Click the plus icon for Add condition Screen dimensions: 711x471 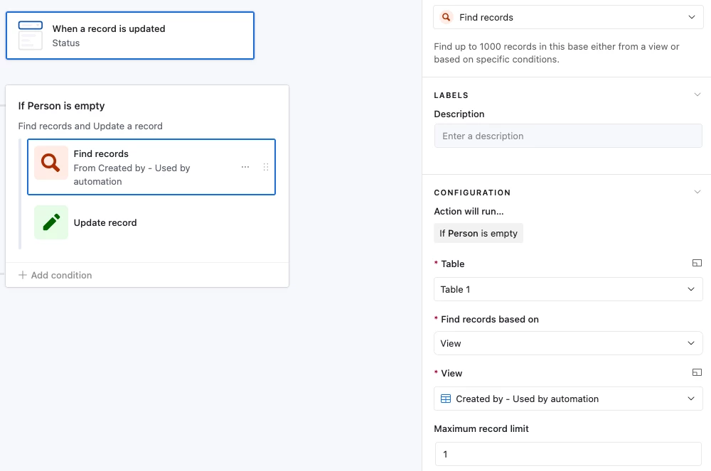[x=23, y=275]
